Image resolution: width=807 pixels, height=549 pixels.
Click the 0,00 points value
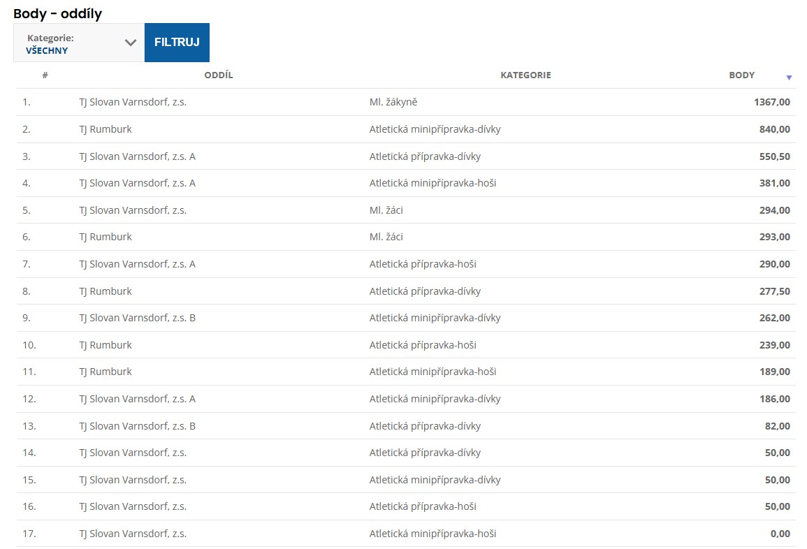click(779, 534)
